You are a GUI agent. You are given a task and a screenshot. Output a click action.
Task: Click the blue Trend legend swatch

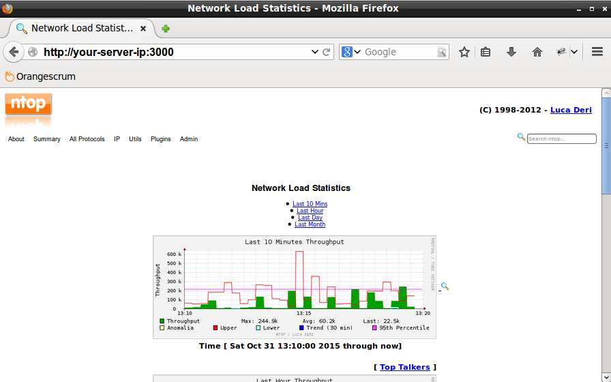click(x=301, y=328)
